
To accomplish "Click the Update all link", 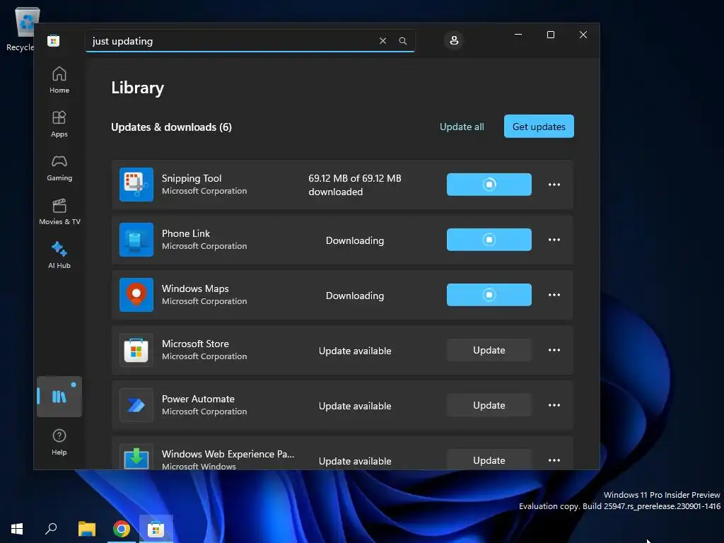I will pyautogui.click(x=462, y=127).
